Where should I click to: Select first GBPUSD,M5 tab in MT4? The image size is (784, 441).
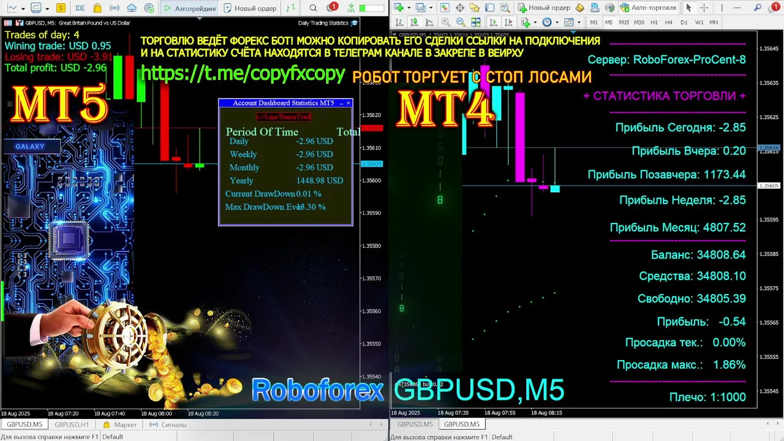(x=415, y=424)
